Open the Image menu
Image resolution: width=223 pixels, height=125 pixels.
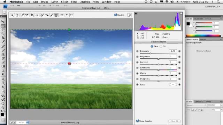(45, 2)
